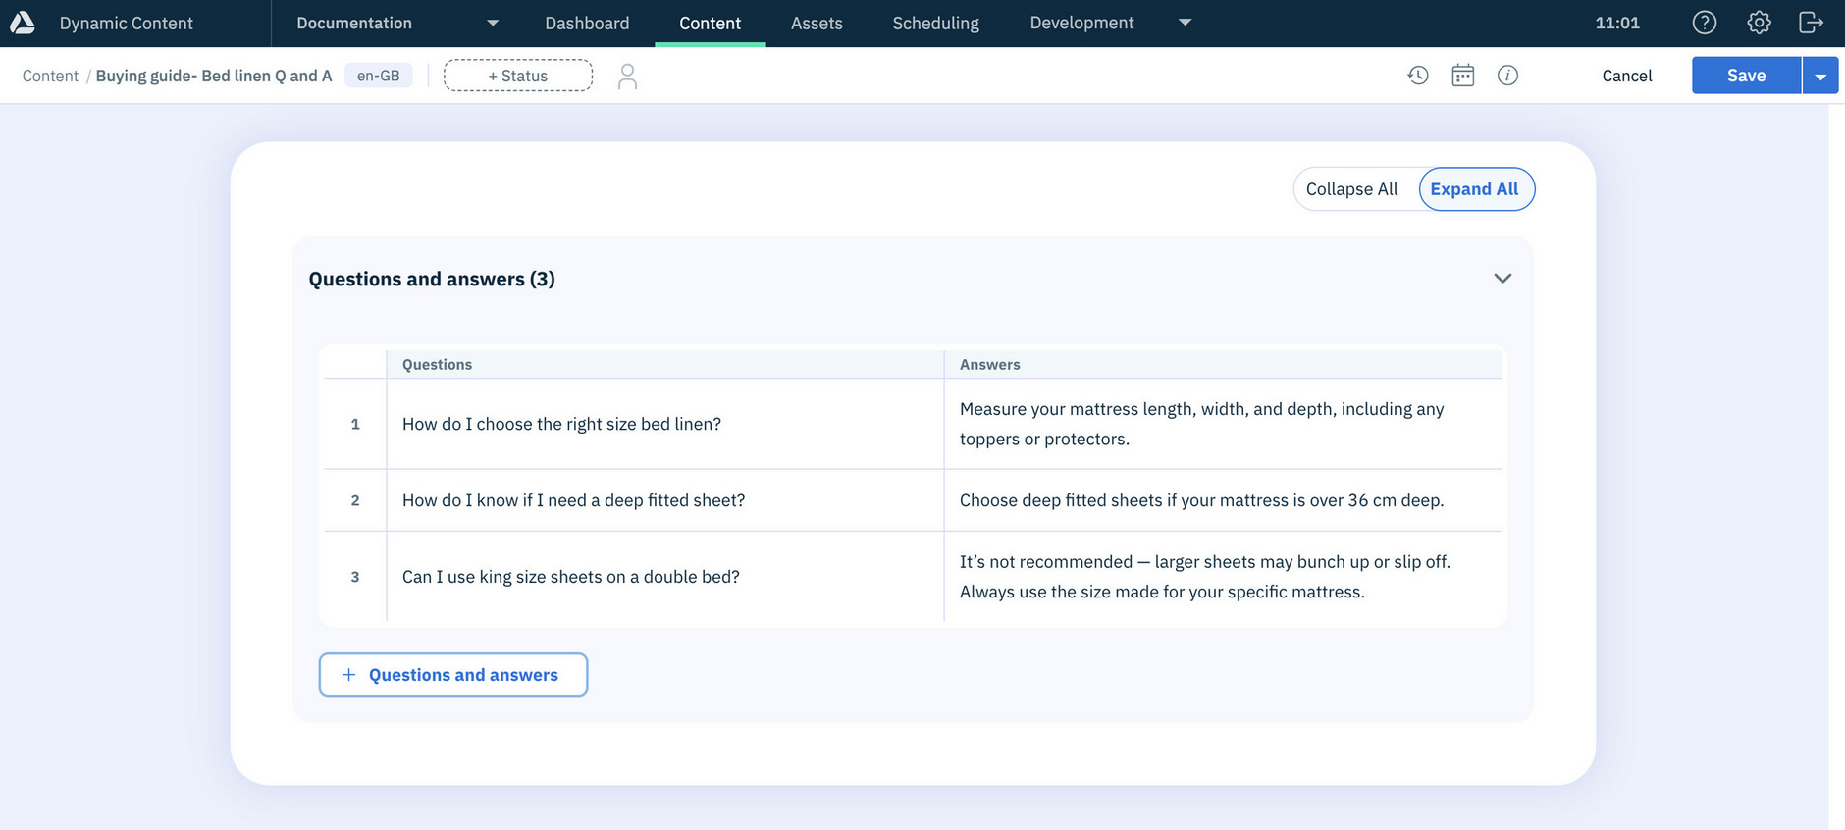1845x830 pixels.
Task: Click the Content breadcrumb link
Action: click(x=50, y=76)
